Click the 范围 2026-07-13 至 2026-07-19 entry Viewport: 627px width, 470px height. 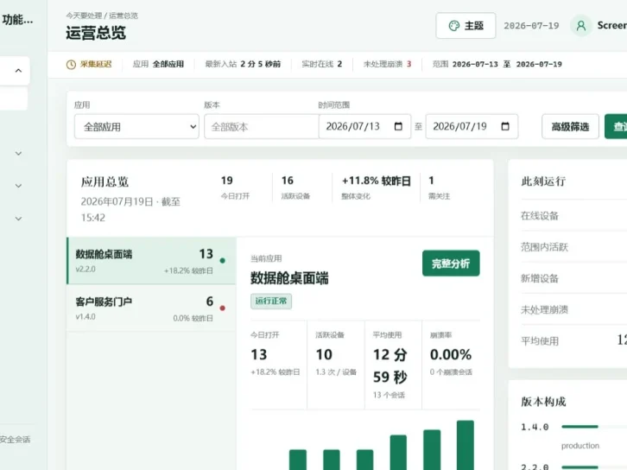[x=497, y=64]
